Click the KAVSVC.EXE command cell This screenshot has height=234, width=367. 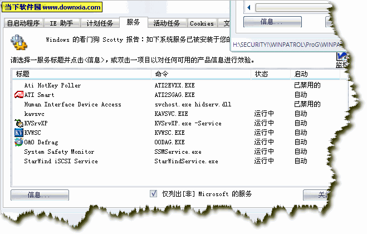[x=172, y=114]
